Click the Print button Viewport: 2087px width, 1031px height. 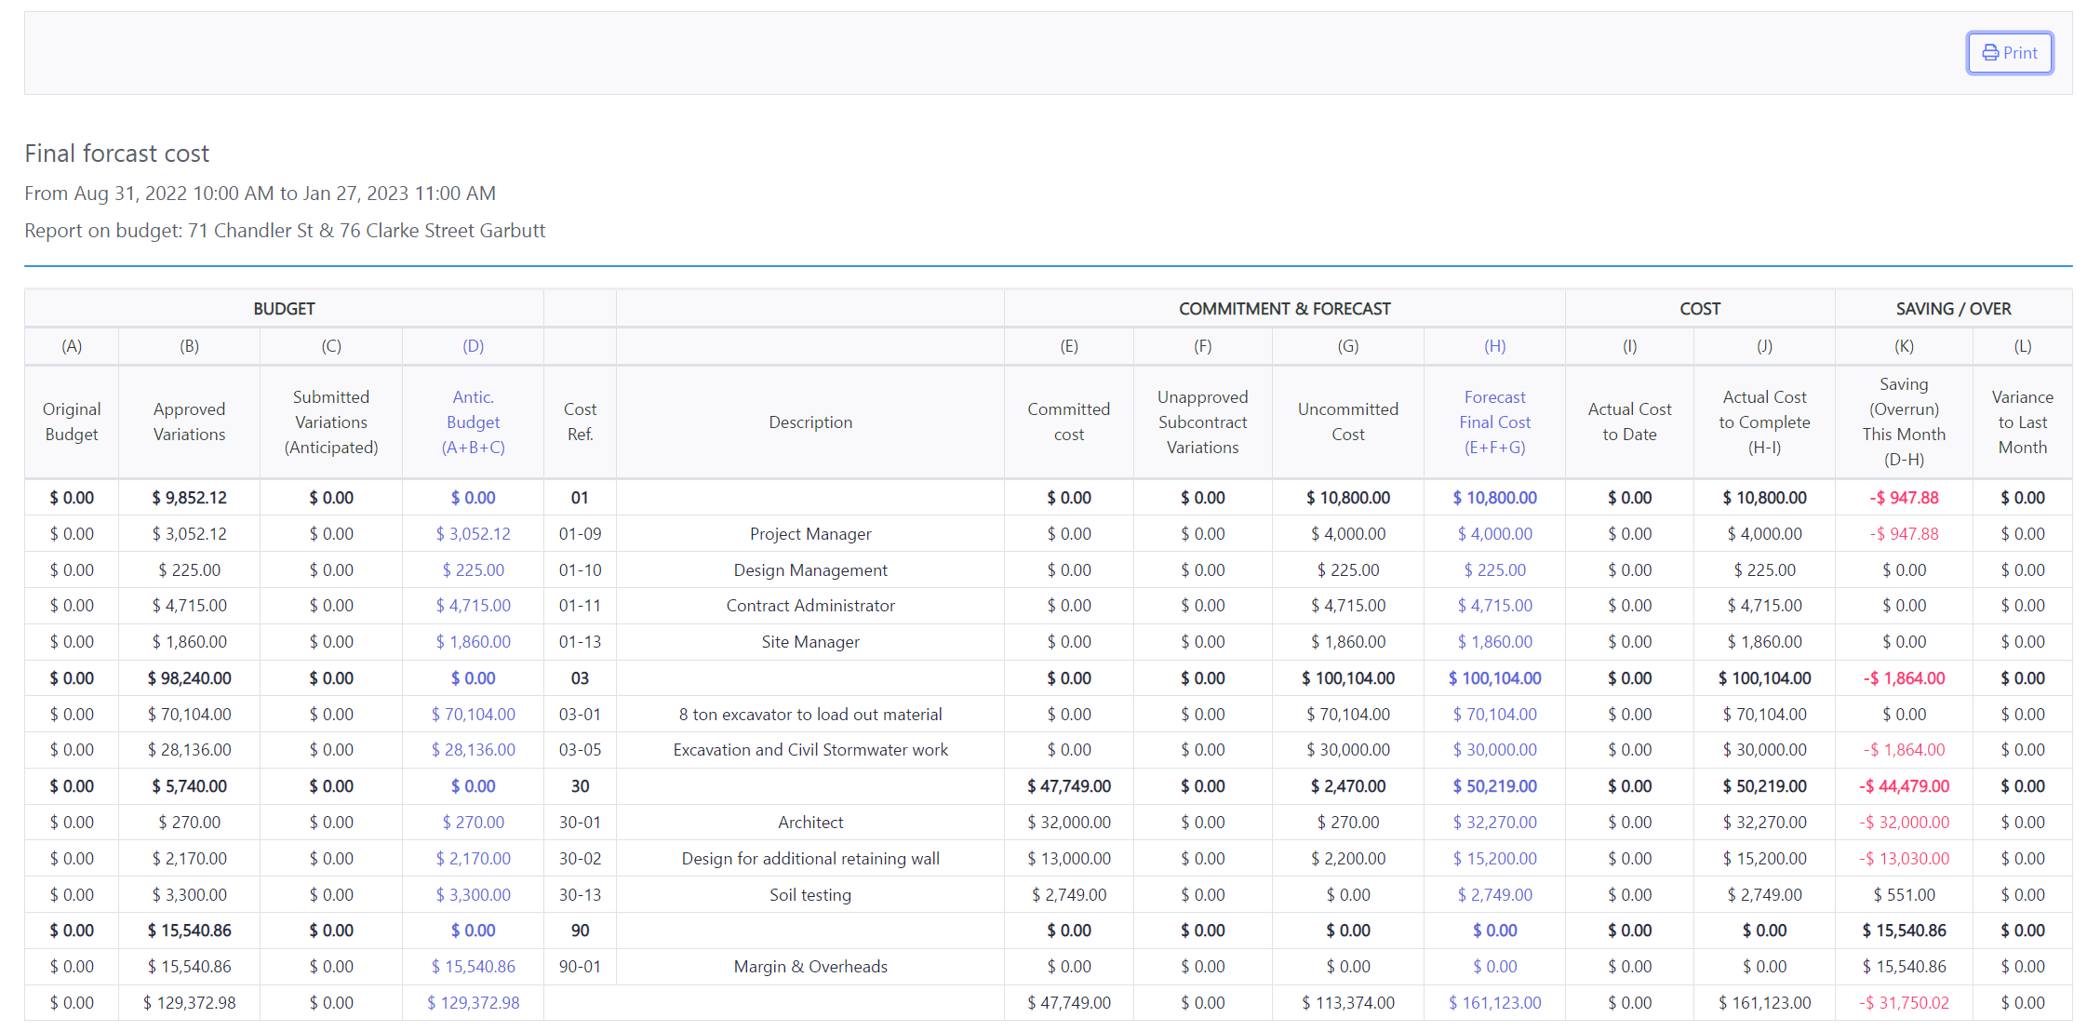[x=2009, y=53]
